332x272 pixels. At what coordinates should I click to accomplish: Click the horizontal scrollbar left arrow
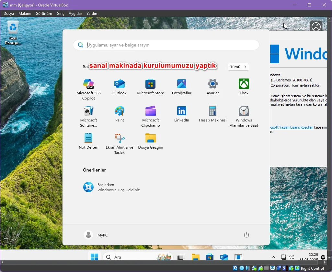pos(2,262)
